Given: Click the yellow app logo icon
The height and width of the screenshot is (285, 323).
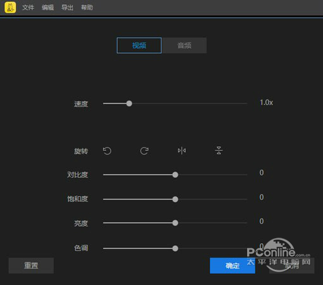Looking at the screenshot, I should click(x=10, y=8).
